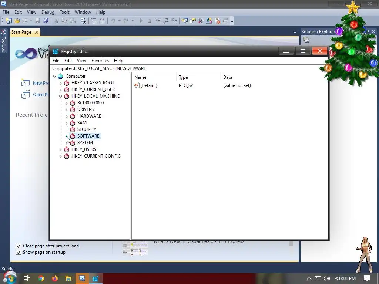This screenshot has height=284, width=379.
Task: Click the Paste icon in toolbar
Action: 73,21
